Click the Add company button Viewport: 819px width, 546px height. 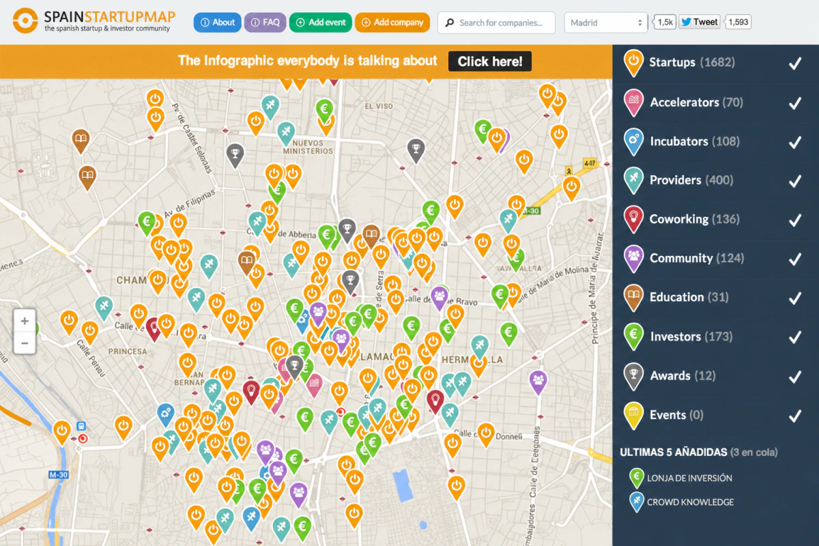tap(392, 23)
